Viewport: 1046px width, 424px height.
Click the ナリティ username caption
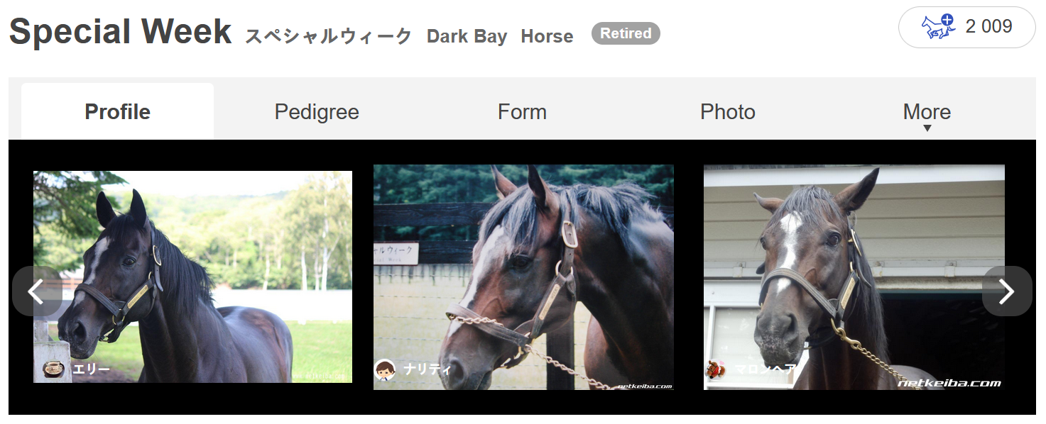(427, 369)
